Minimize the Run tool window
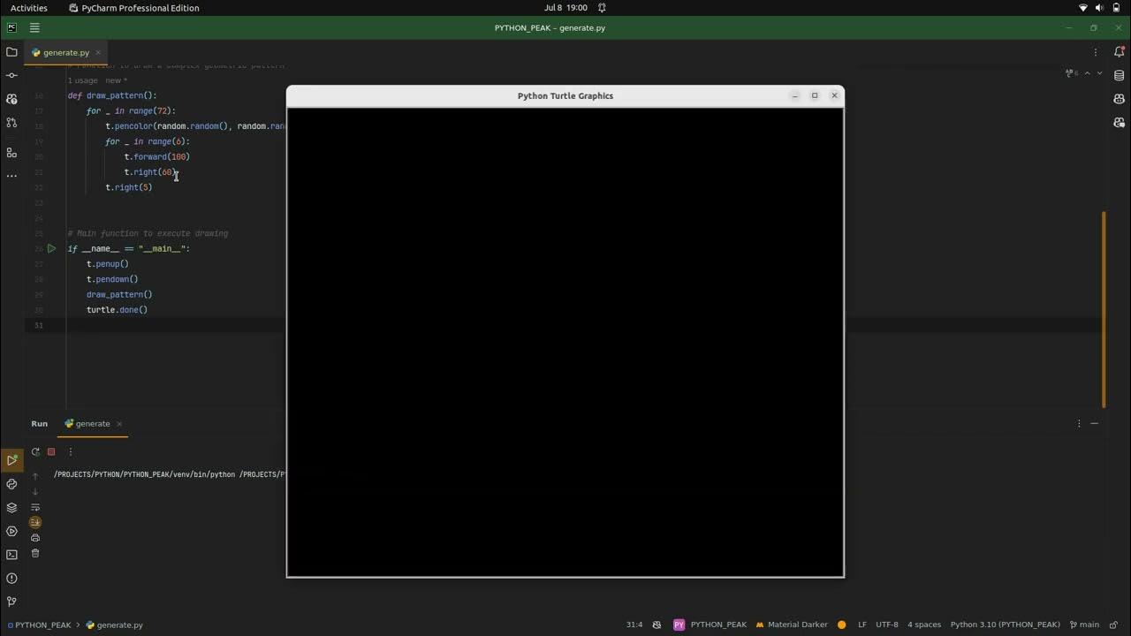Screen dimensions: 1131x636 coord(1094,423)
